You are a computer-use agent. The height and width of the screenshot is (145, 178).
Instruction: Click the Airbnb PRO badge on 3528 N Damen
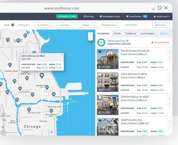[x=161, y=131]
